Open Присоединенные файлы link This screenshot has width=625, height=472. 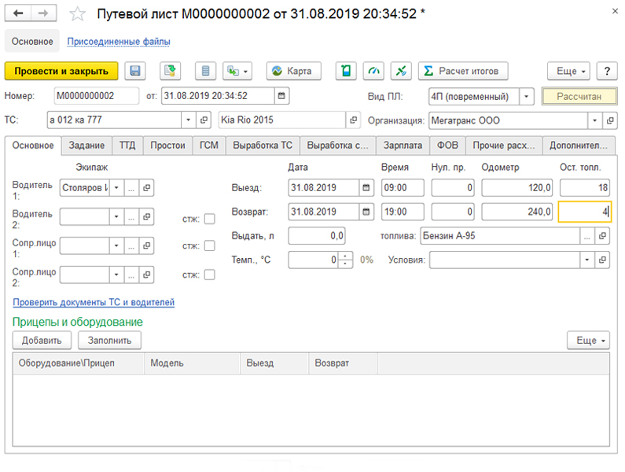click(119, 42)
